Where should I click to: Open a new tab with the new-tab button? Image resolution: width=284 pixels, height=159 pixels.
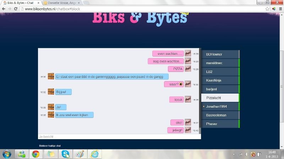point(87,3)
